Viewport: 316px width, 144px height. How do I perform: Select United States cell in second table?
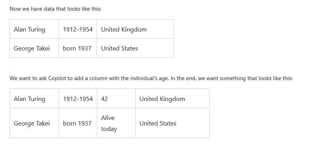(x=172, y=123)
